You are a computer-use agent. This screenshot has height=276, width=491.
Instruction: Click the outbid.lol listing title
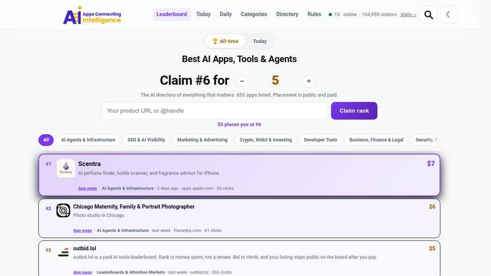pos(85,248)
